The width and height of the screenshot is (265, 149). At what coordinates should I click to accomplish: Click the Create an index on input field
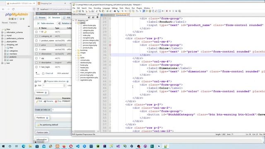point(62,110)
